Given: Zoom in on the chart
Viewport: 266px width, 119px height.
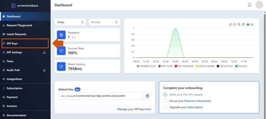Looking at the screenshot, I should click(x=230, y=25).
